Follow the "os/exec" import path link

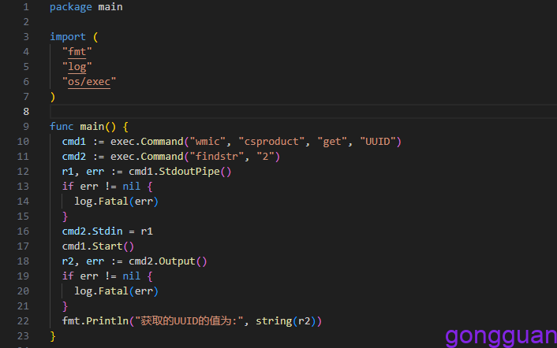89,81
